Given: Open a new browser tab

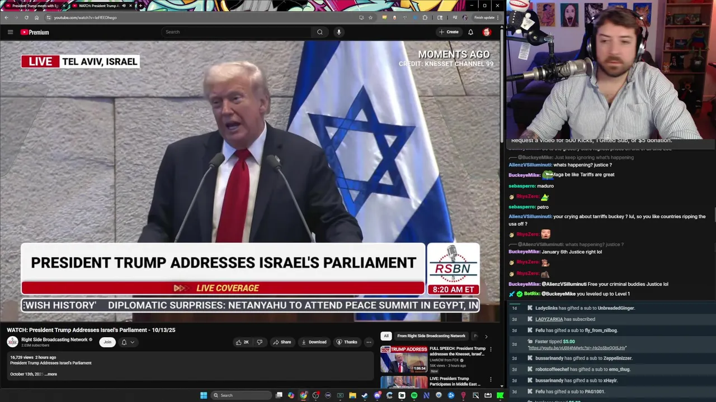Looking at the screenshot, I should point(140,6).
